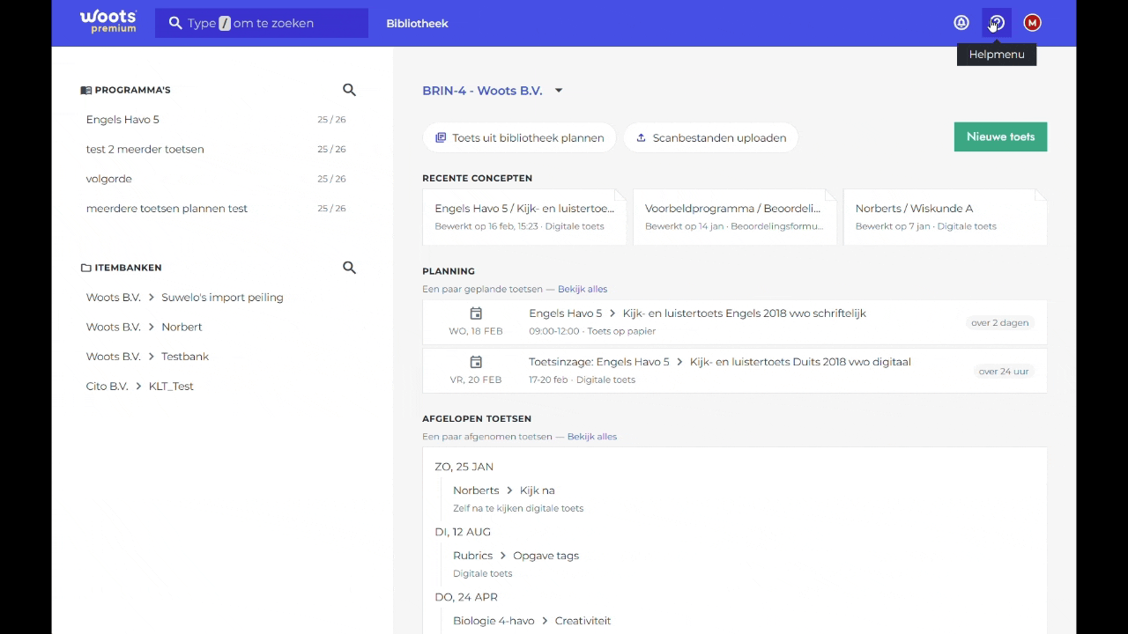This screenshot has height=634, width=1128.
Task: Expand the BRIN-4 - Woots B.V. dropdown
Action: (x=493, y=91)
